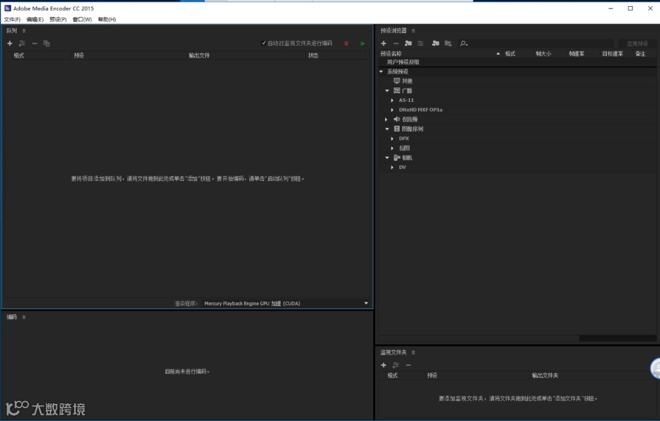Click Adobe Media Encoder title bar icon
The width and height of the screenshot is (660, 421).
click(x=7, y=8)
